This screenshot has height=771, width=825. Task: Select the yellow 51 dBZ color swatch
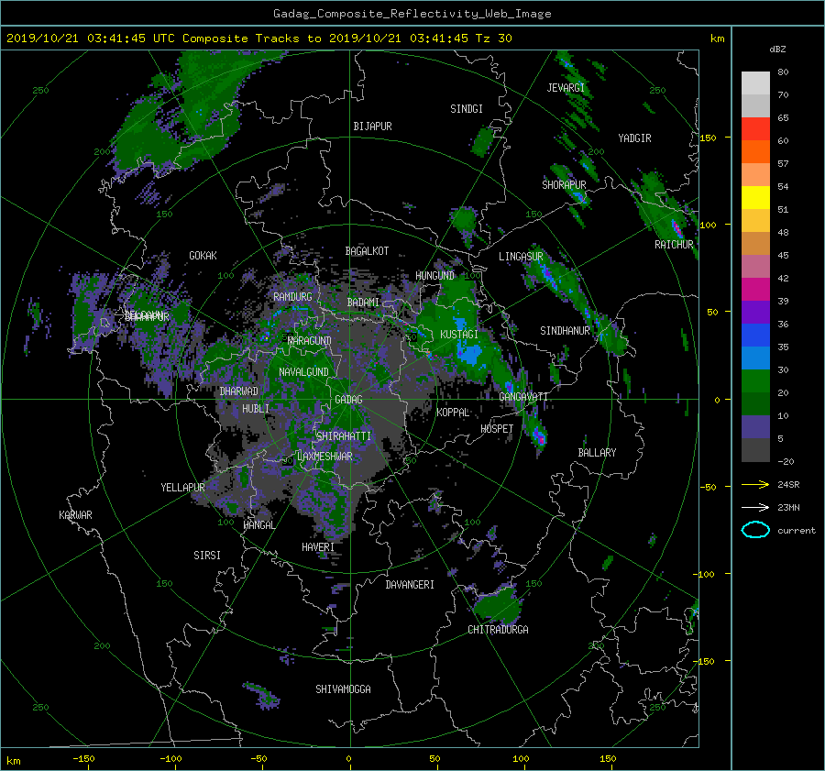pos(755,198)
